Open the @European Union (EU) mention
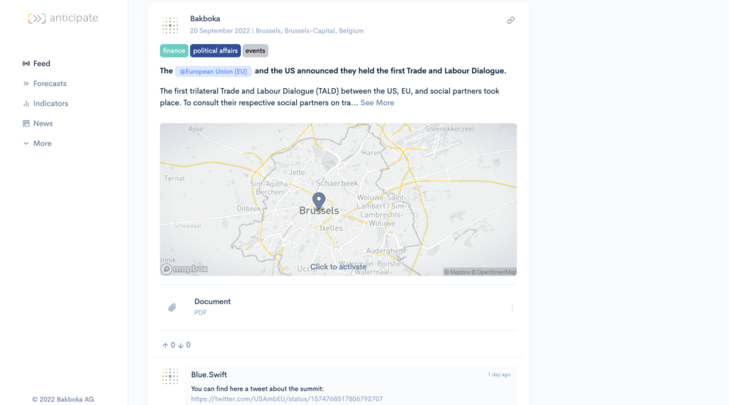Viewport: 729px width, 405px height. click(x=214, y=72)
